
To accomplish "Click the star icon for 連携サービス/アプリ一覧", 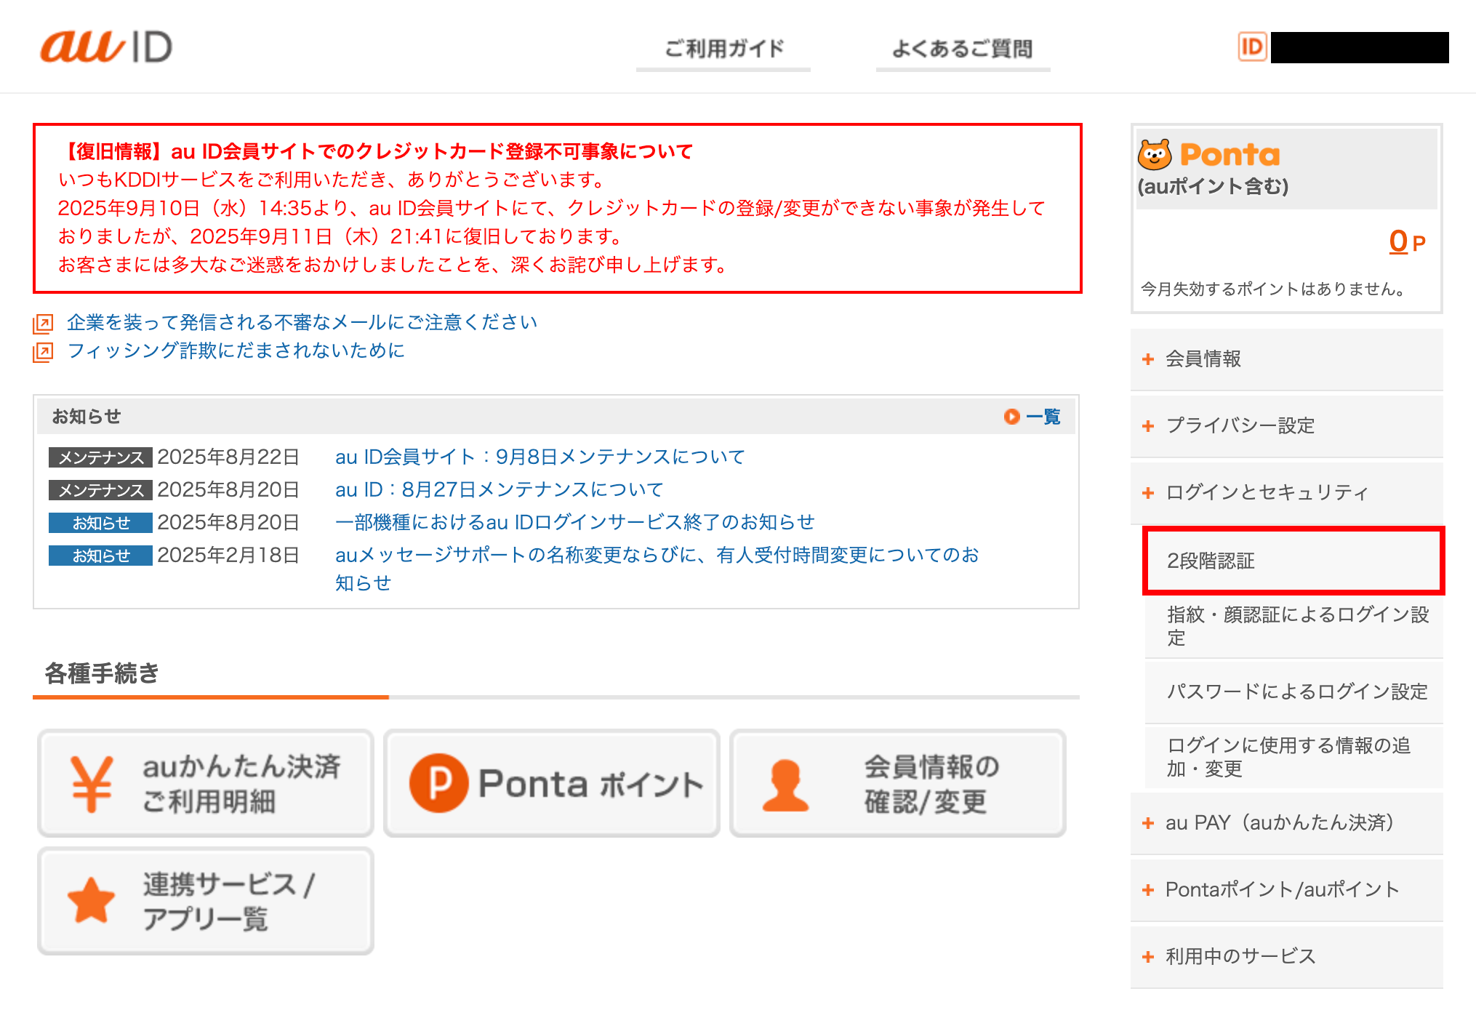I will [x=91, y=900].
